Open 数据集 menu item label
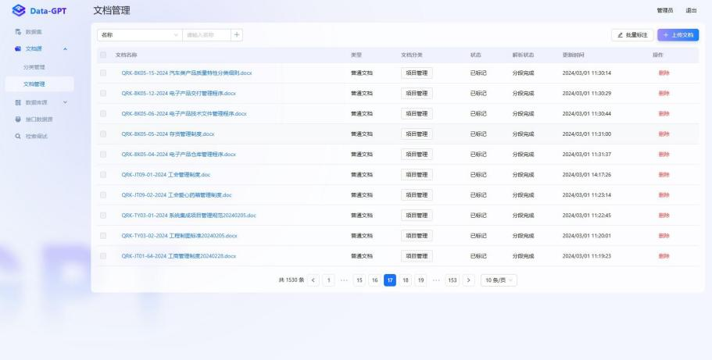 (x=34, y=32)
